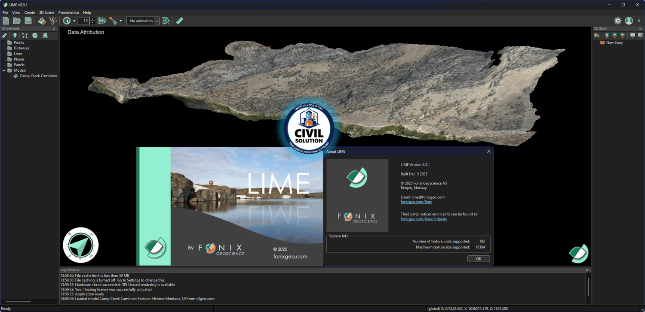Click the 1.0 value input field
Screen dimensions: 645x312
[x=83, y=21]
